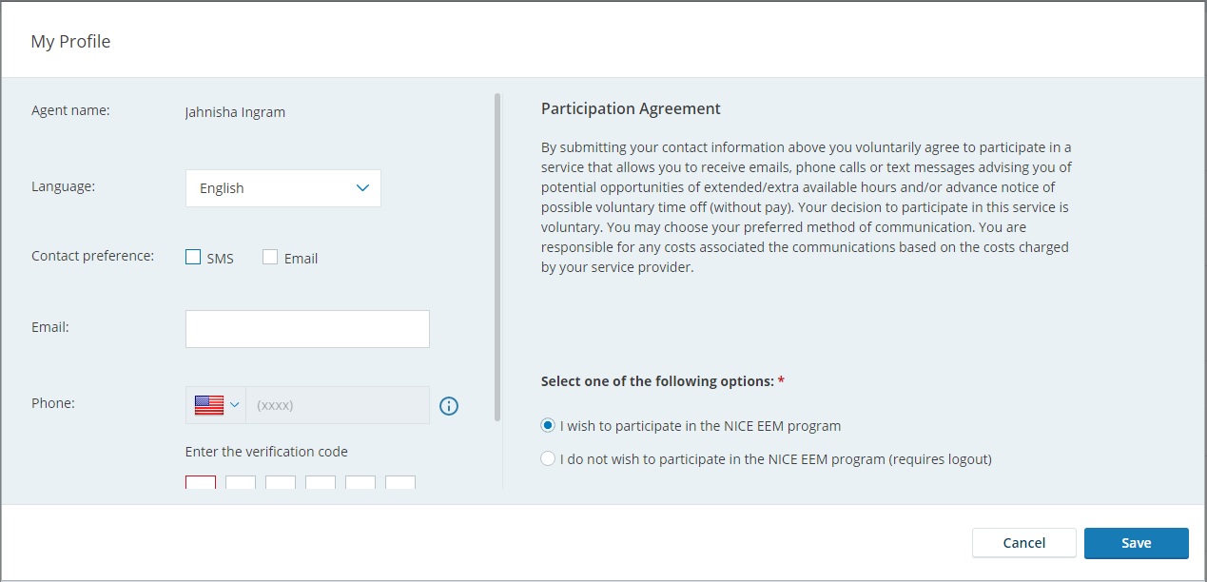Click the agent name Jahnisha Ingram
The height and width of the screenshot is (582, 1207).
235,112
